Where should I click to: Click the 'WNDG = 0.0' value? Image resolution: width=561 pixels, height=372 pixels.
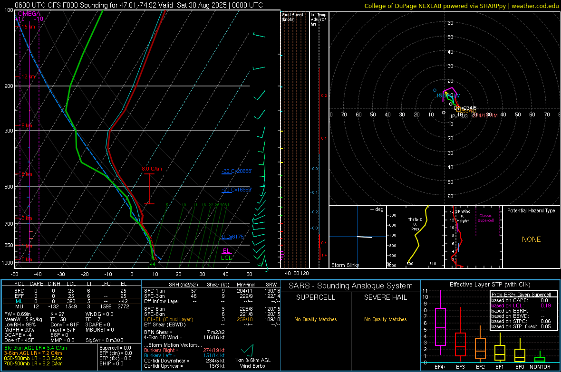(99, 314)
